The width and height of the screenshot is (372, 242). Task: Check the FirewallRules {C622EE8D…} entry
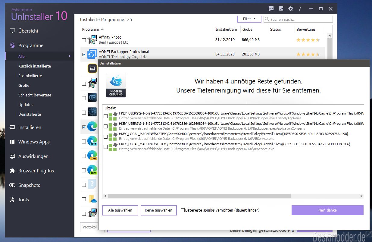(105, 147)
